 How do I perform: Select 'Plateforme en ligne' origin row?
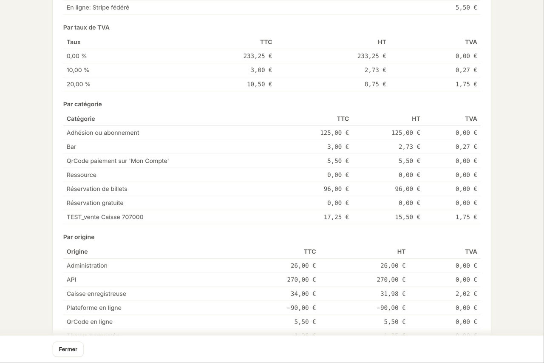pyautogui.click(x=272, y=308)
